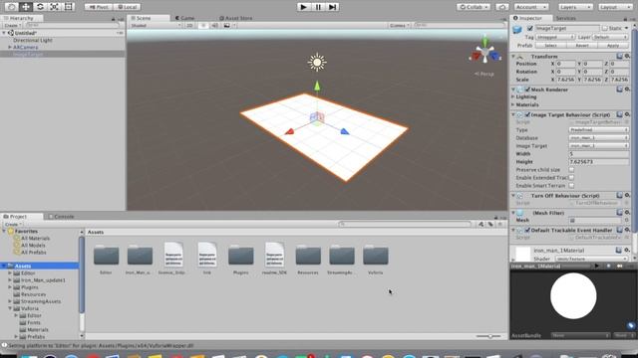Image resolution: width=638 pixels, height=358 pixels.
Task: Click search by label icon in Project
Action: [490, 224]
